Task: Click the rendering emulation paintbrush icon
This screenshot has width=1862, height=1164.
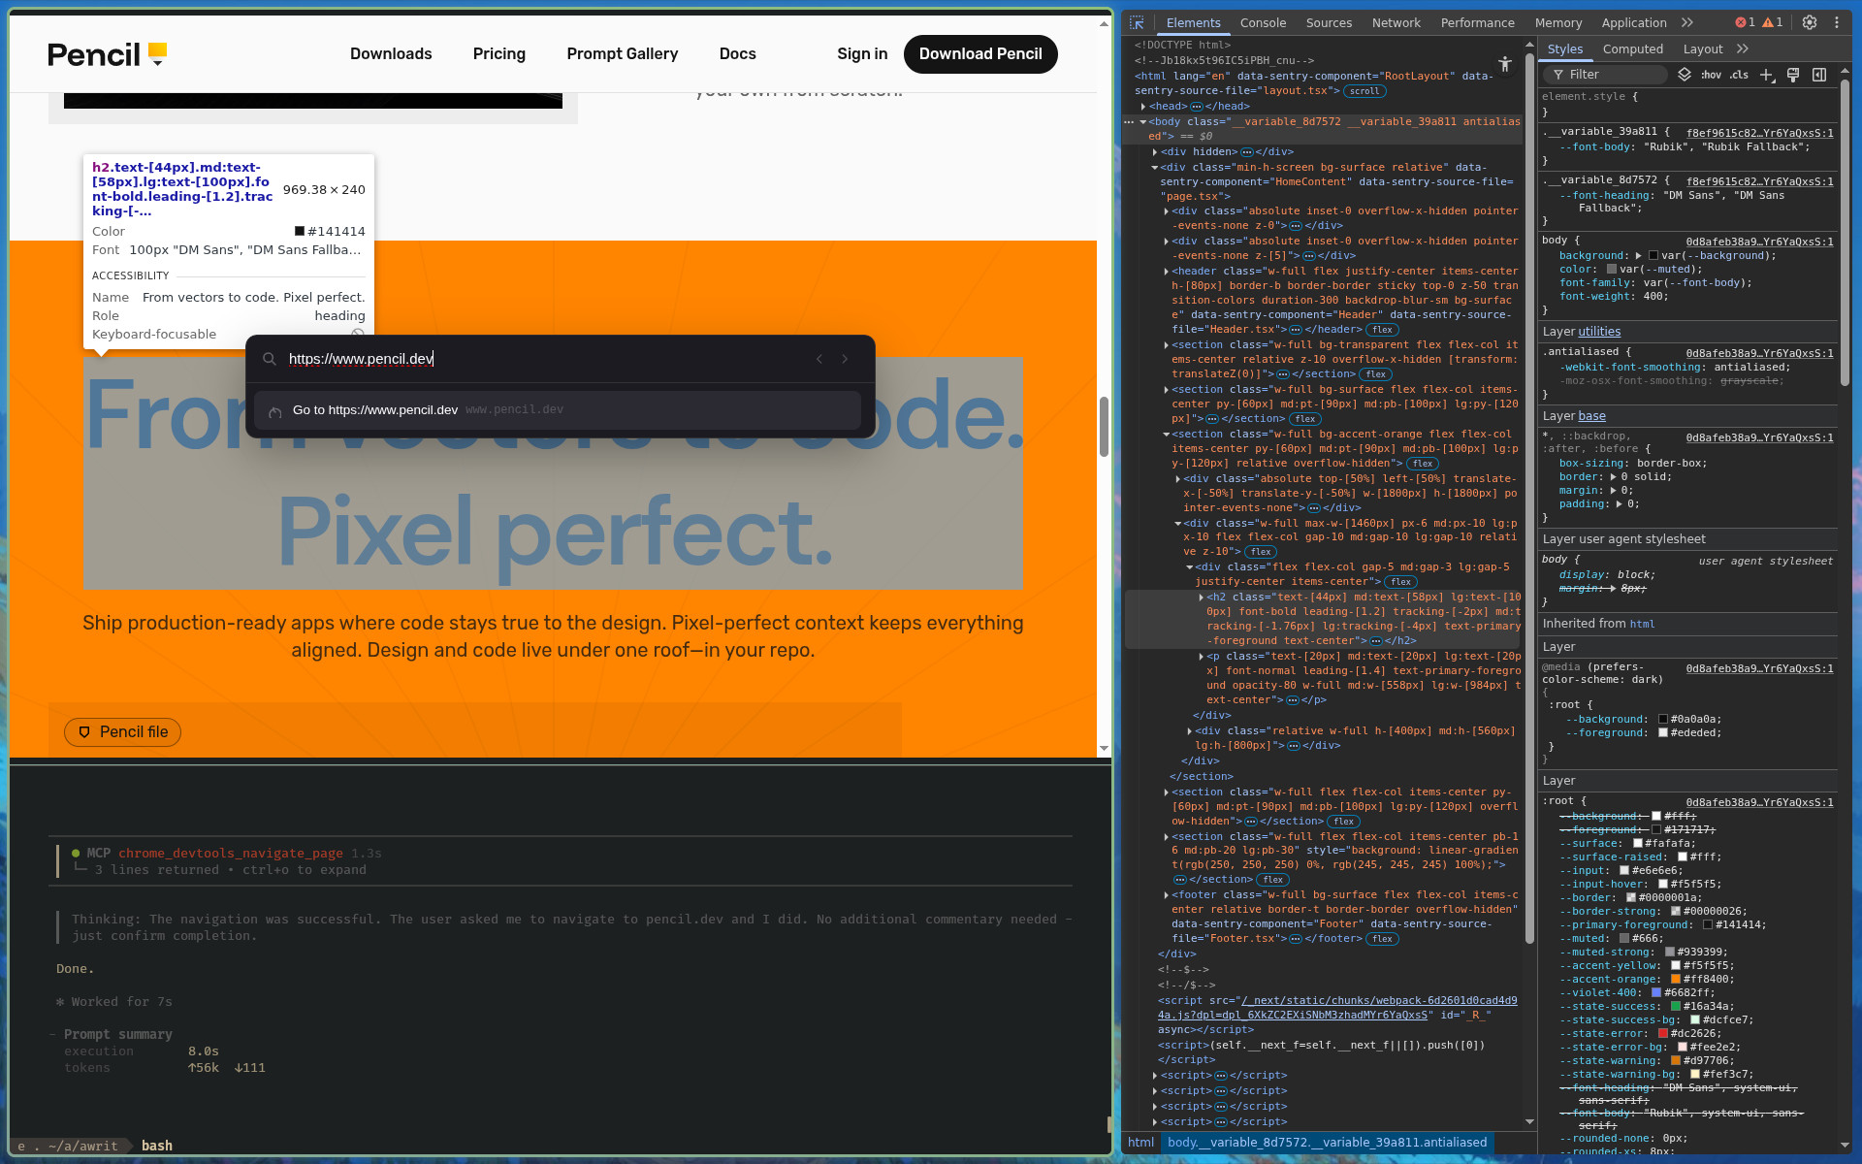Action: pyautogui.click(x=1793, y=75)
